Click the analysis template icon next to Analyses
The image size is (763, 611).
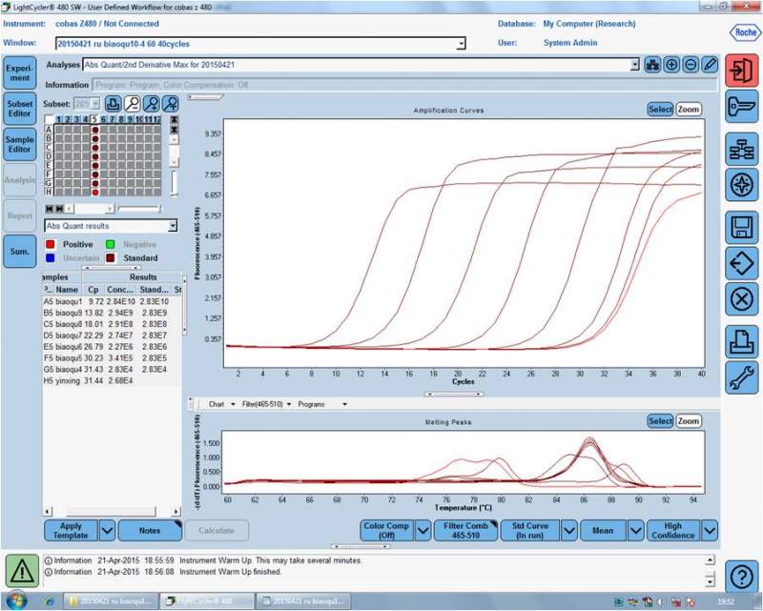coord(652,65)
